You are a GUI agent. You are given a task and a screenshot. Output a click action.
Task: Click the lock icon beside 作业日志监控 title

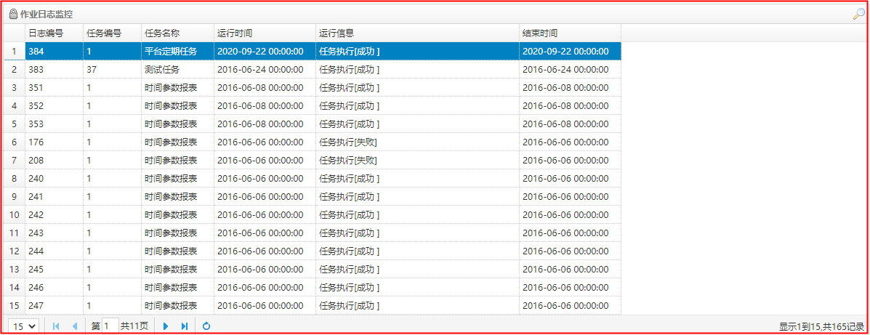tap(13, 14)
